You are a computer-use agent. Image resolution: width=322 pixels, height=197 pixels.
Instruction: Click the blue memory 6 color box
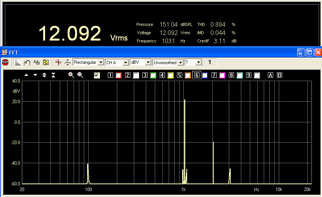pos(205,75)
